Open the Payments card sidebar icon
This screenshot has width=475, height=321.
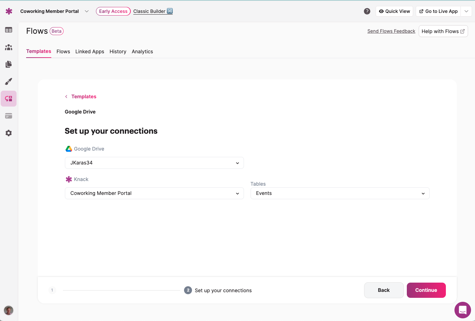pyautogui.click(x=9, y=116)
